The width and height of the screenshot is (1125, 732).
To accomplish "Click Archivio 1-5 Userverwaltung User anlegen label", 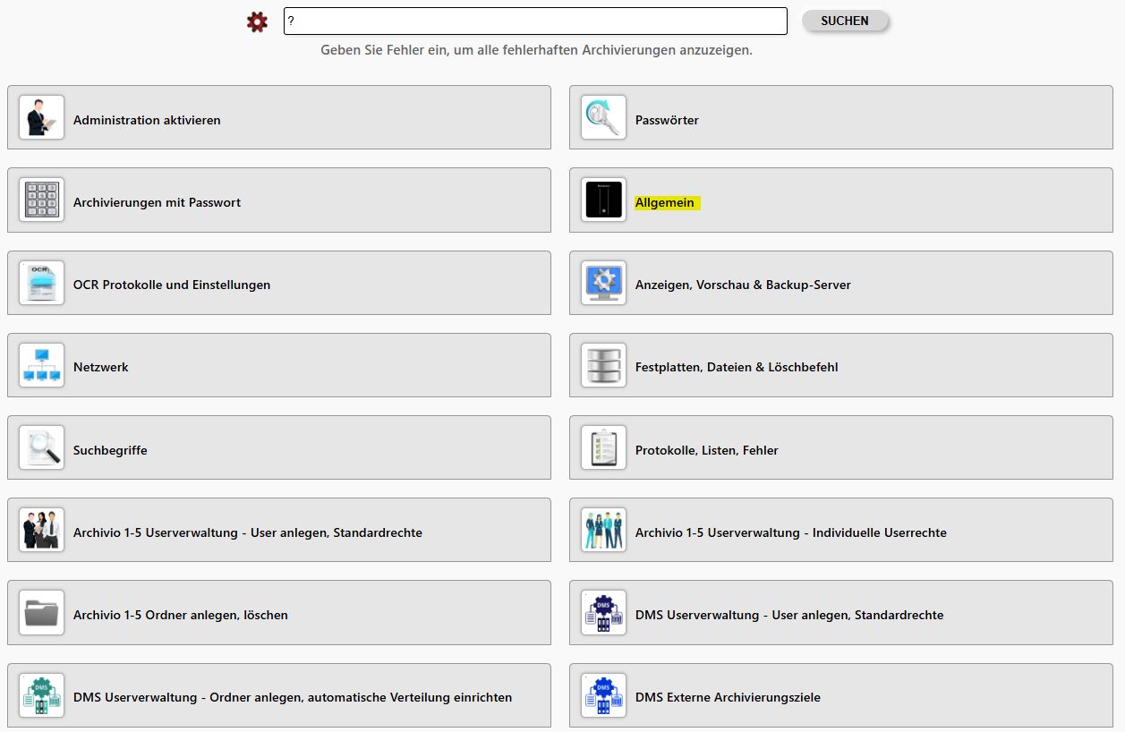I will 247,532.
